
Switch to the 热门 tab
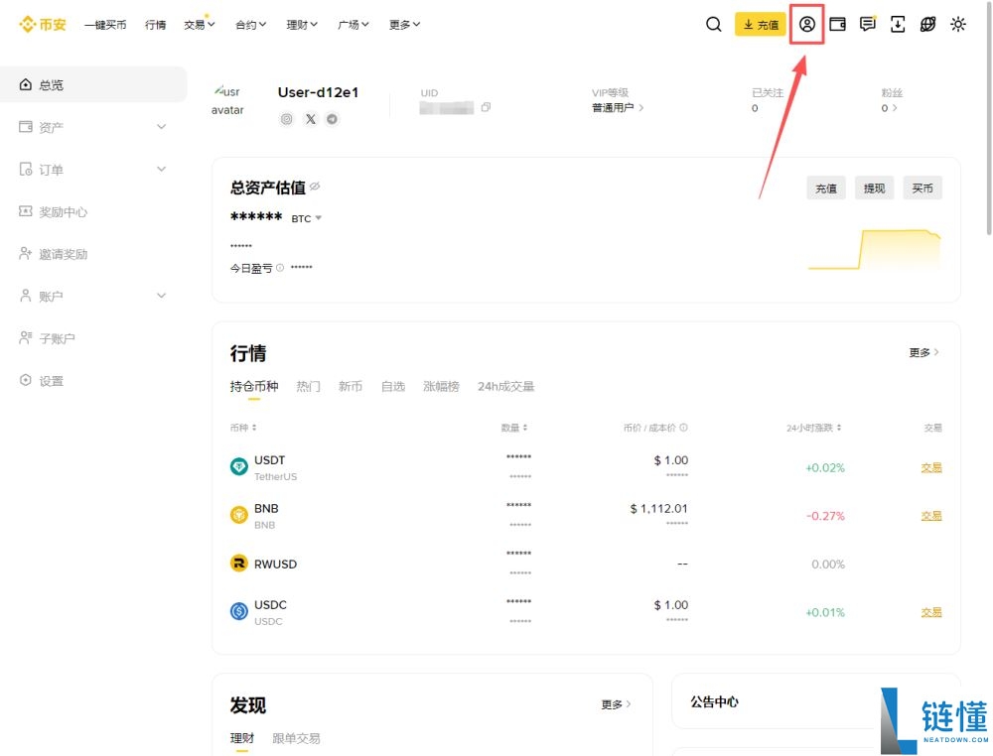click(308, 387)
